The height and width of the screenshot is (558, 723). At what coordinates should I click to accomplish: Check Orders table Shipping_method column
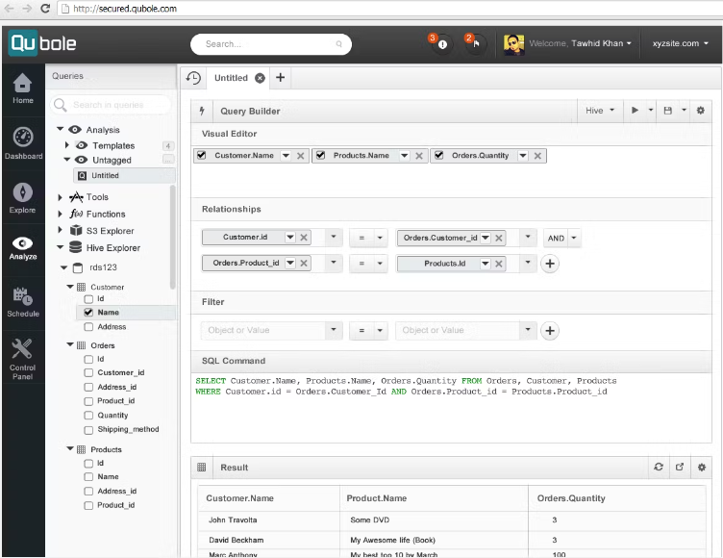point(88,430)
